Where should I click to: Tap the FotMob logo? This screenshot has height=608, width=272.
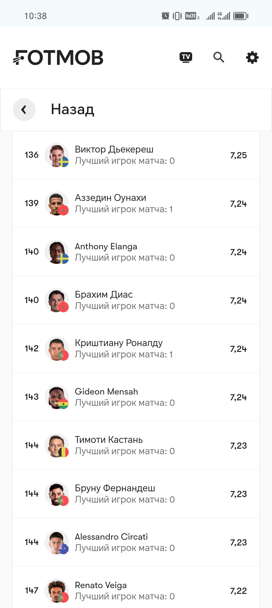coord(58,57)
